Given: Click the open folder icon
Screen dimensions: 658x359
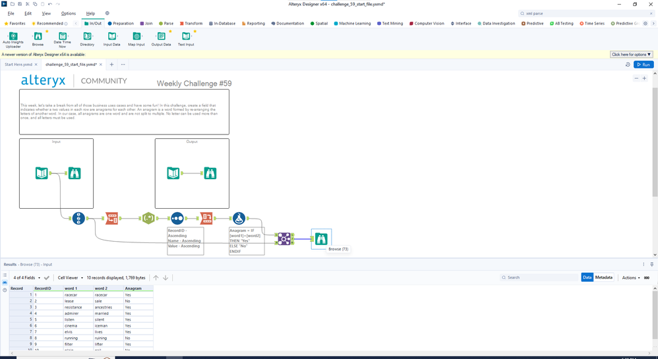Looking at the screenshot, I should (12, 4).
